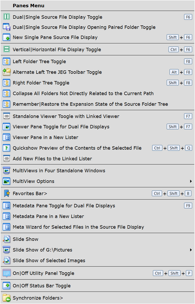Open the Favorites Bar> submenu
Image resolution: width=195 pixels, height=304 pixels.
coord(30,193)
